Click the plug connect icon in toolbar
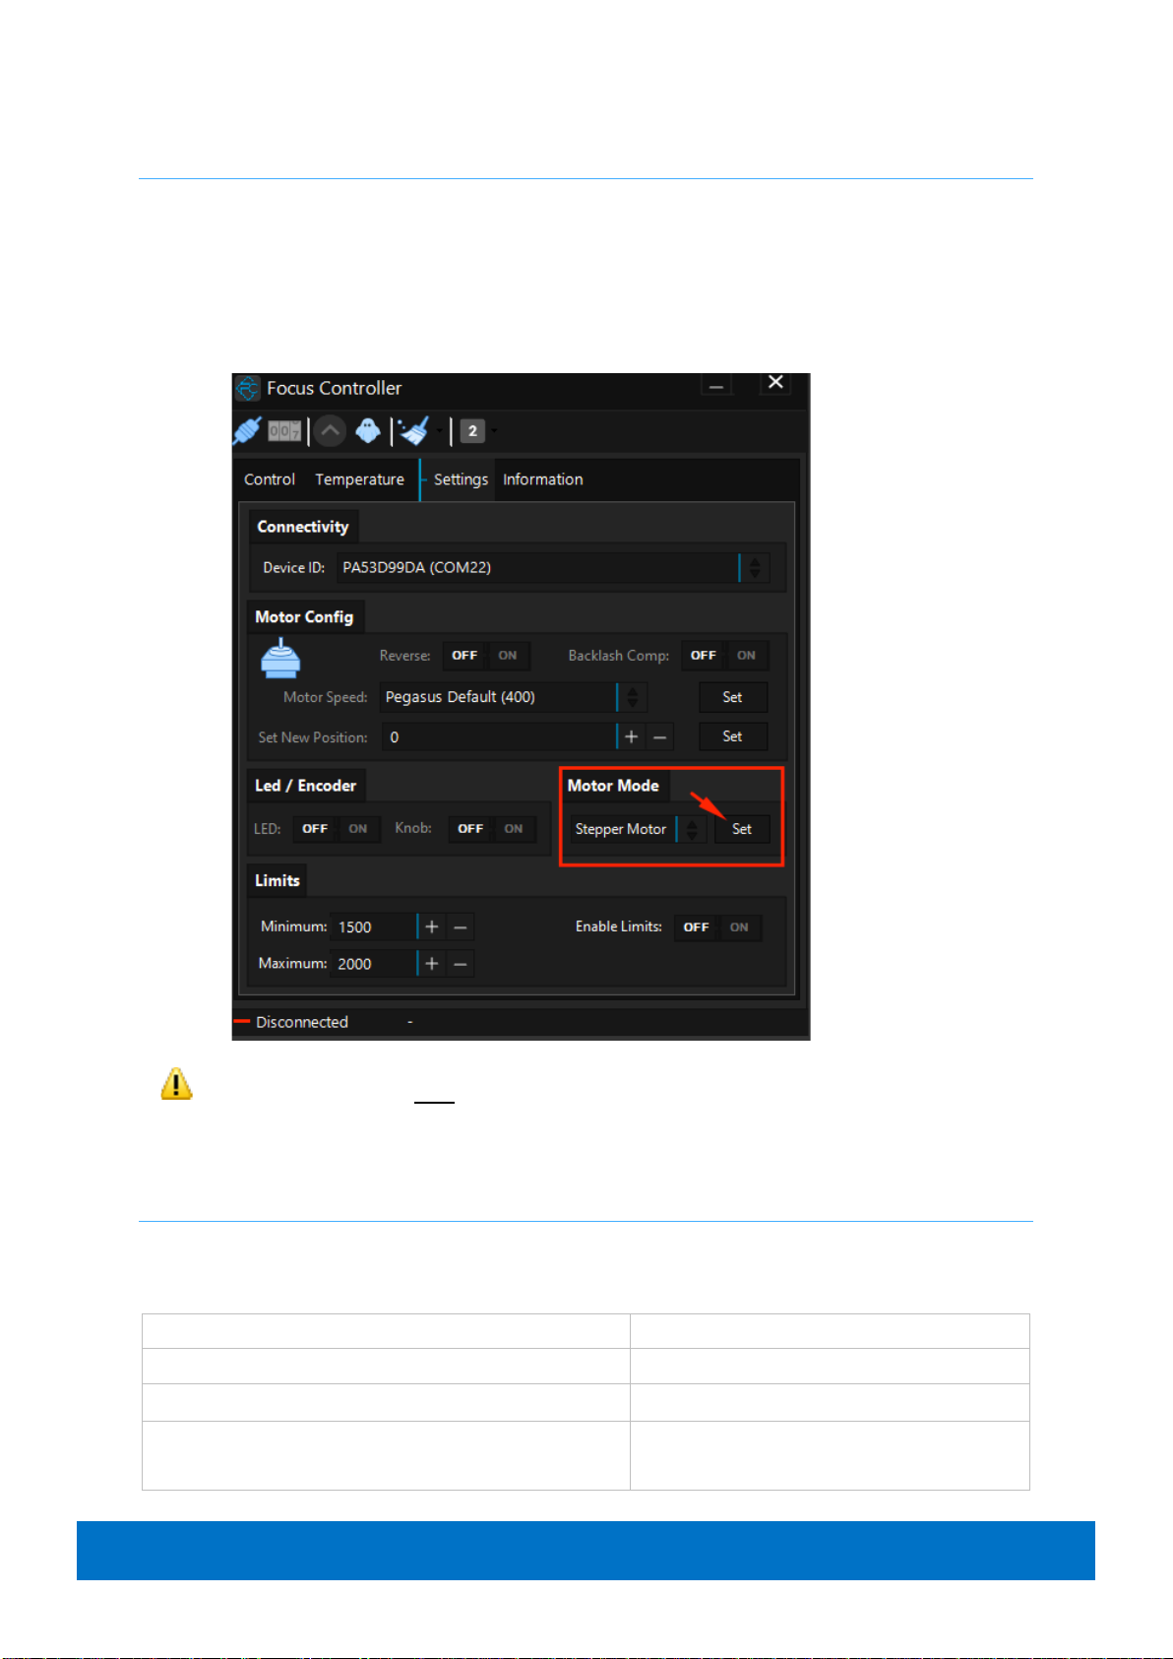Screen dimensions: 1173x1659 tap(247, 431)
